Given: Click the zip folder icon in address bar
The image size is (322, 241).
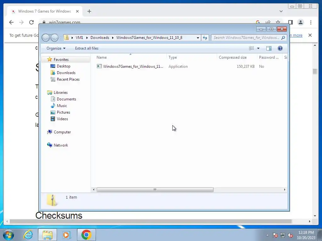Looking at the screenshot, I should pos(67,38).
